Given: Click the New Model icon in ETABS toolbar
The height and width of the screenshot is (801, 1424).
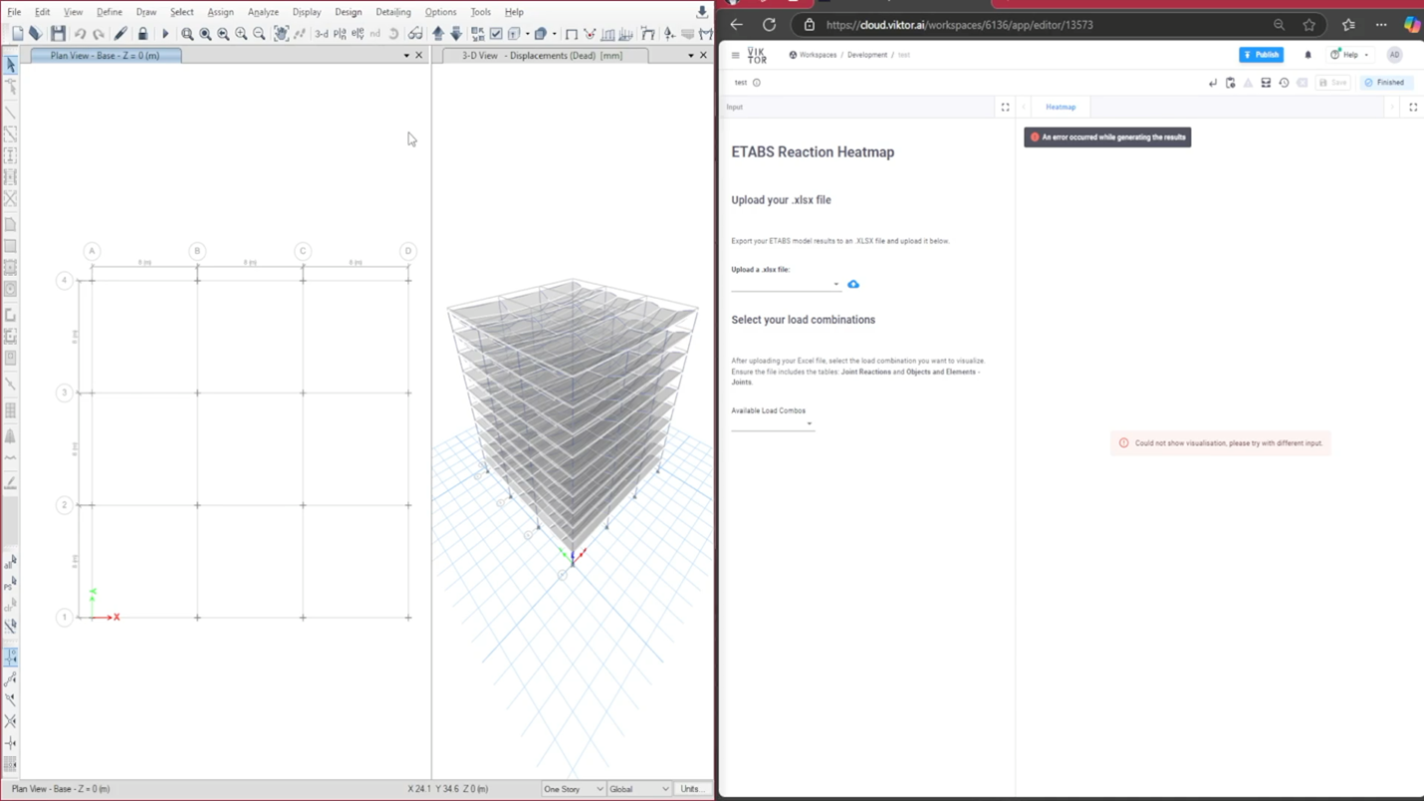Looking at the screenshot, I should click(18, 34).
